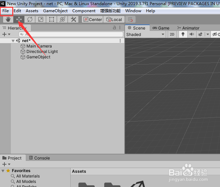Select All Models favorite search

pyautogui.click(x=26, y=182)
